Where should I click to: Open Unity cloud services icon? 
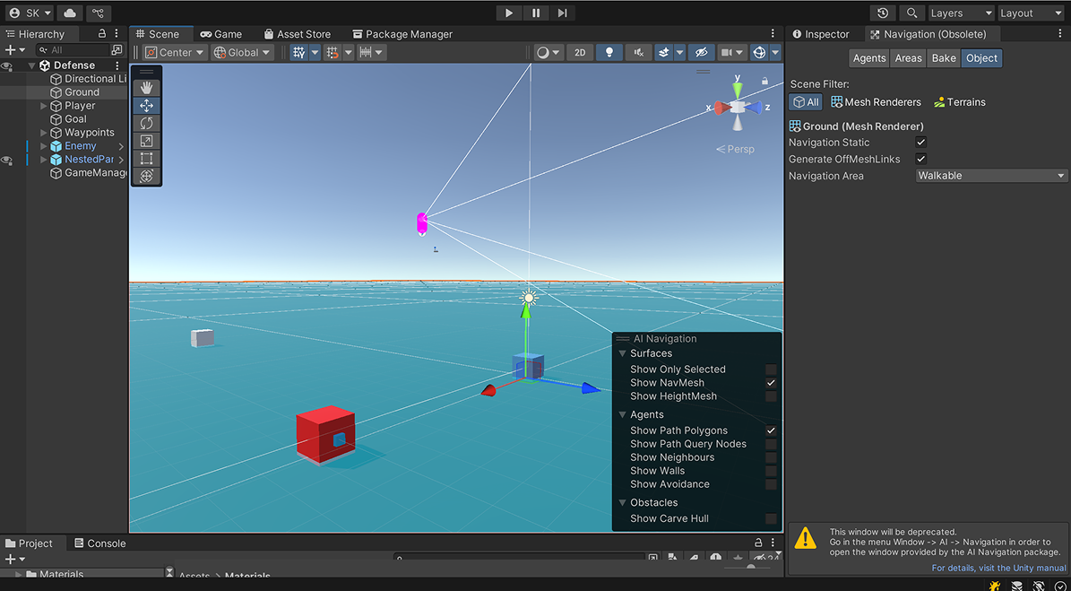coord(70,13)
